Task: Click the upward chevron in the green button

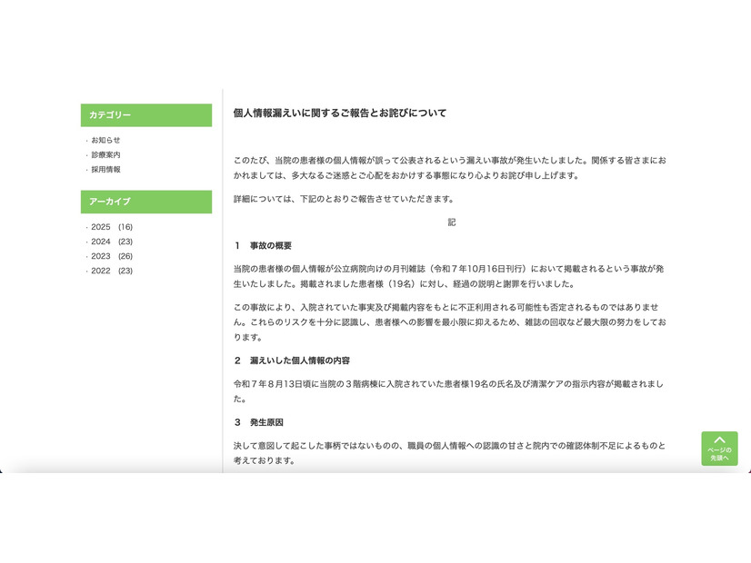Action: (718, 438)
